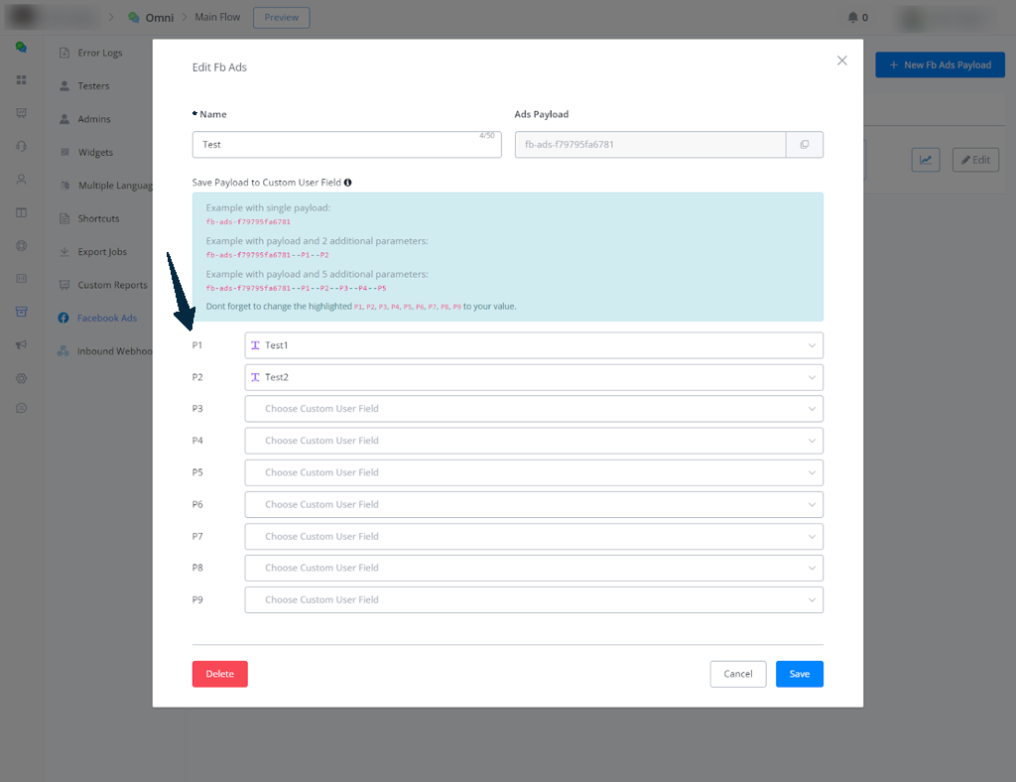Viewport: 1016px width, 782px height.
Task: Click the Shortcuts document icon
Action: 64,219
